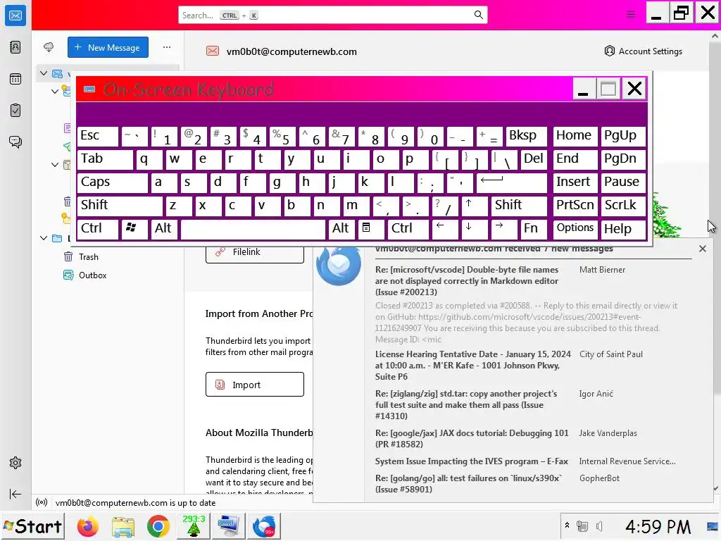Compose a New Message
The height and width of the screenshot is (541, 721).
pyautogui.click(x=108, y=47)
